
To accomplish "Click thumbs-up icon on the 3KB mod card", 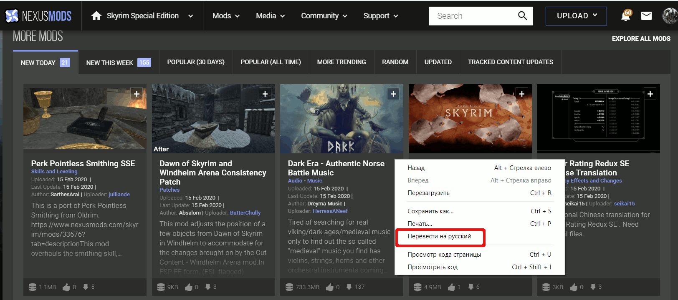I will point(574,287).
